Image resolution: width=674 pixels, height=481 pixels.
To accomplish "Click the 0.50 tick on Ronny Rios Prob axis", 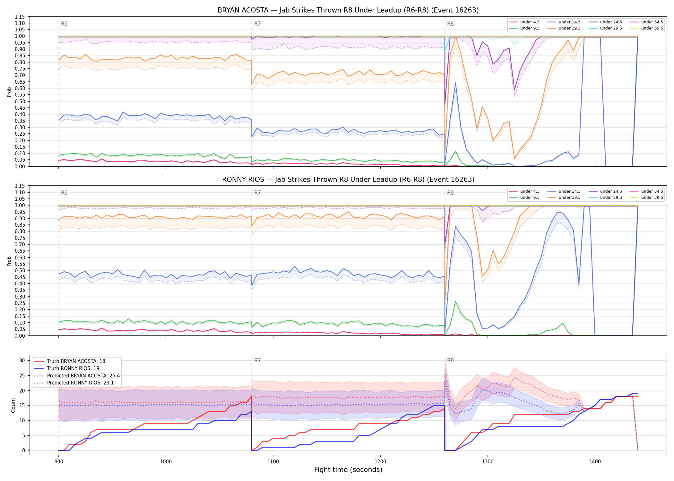I will tap(20, 270).
